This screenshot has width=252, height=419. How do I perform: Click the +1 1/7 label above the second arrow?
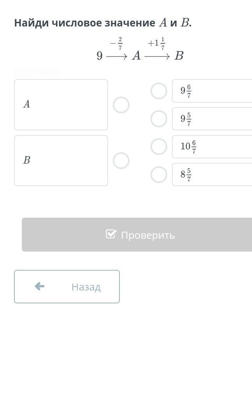157,44
